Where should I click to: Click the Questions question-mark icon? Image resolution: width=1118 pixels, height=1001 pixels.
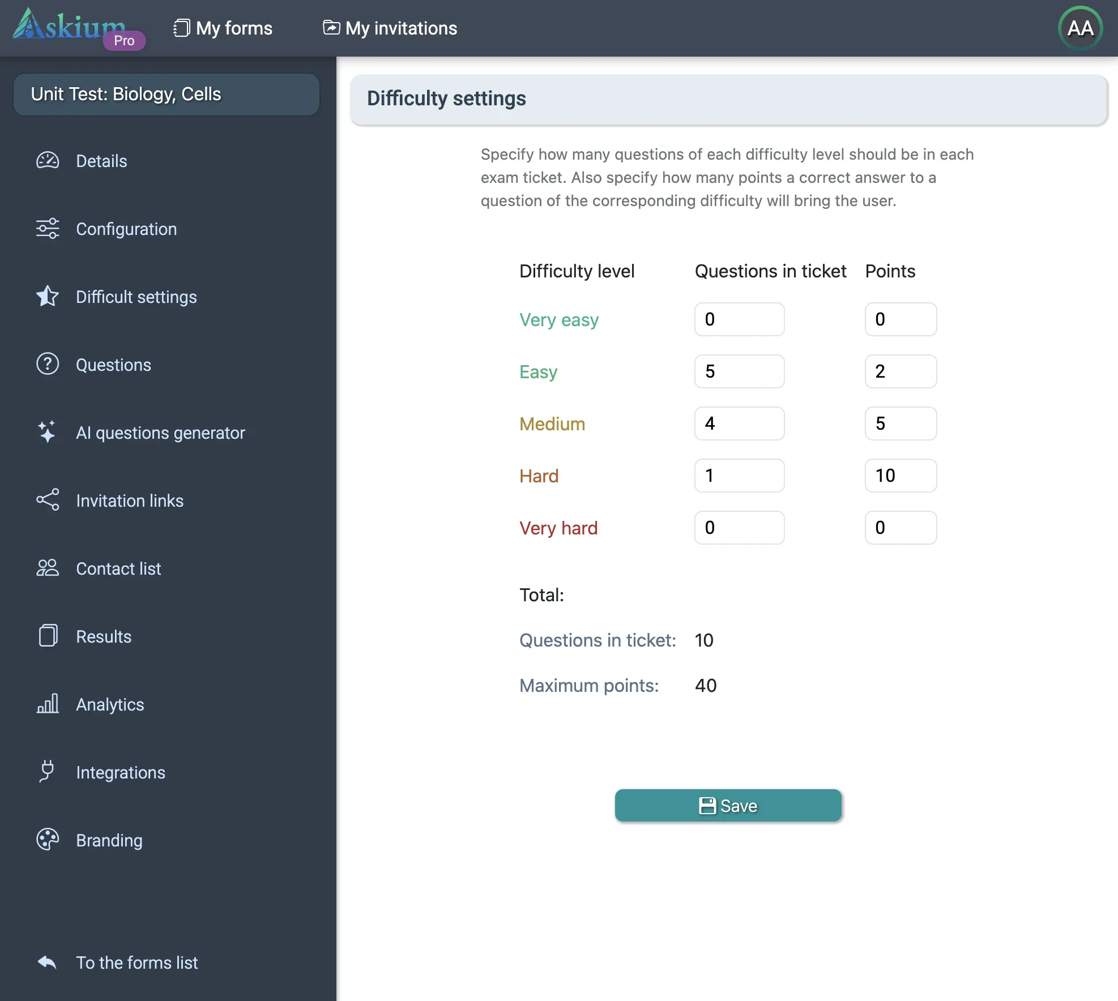48,364
